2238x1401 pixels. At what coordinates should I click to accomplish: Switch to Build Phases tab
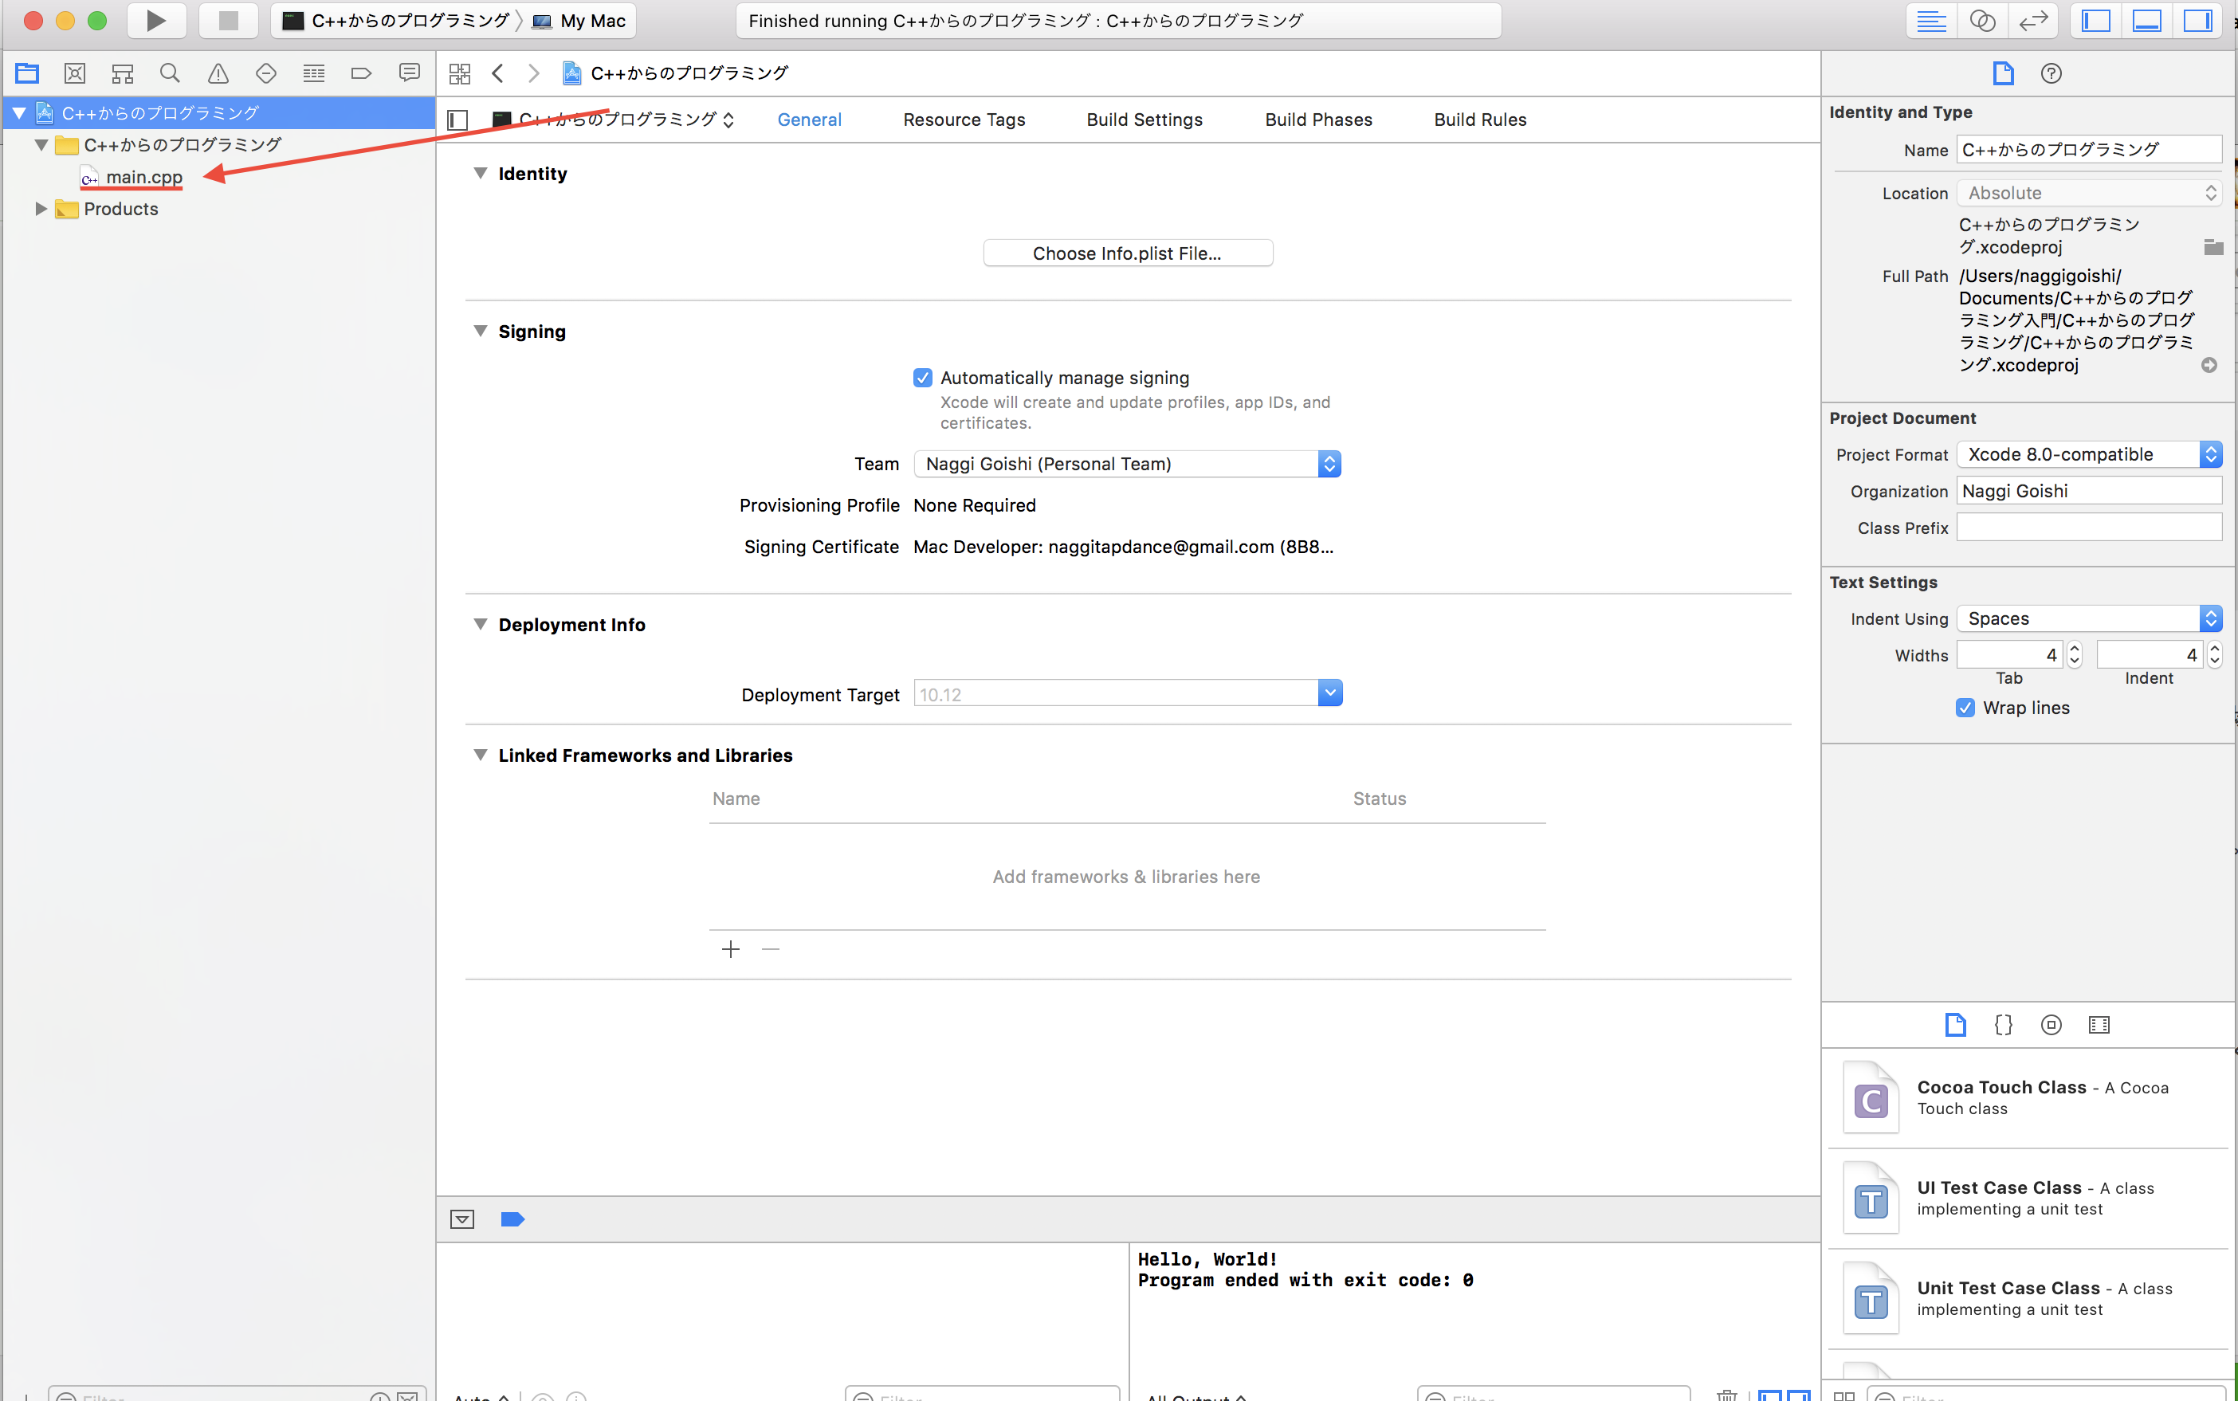[1317, 120]
